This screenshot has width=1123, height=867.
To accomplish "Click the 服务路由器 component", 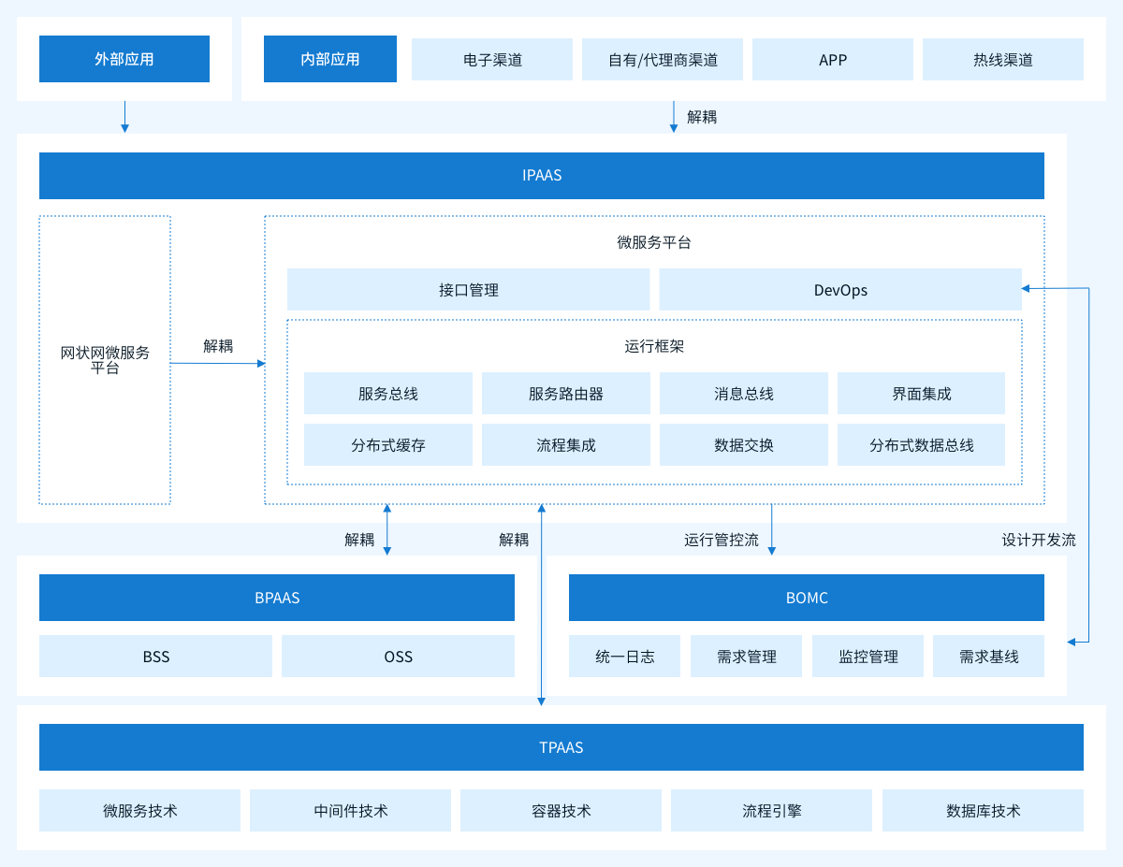I will pos(565,394).
